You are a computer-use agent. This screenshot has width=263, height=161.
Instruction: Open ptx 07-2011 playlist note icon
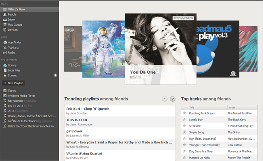pyautogui.click(x=5, y=106)
